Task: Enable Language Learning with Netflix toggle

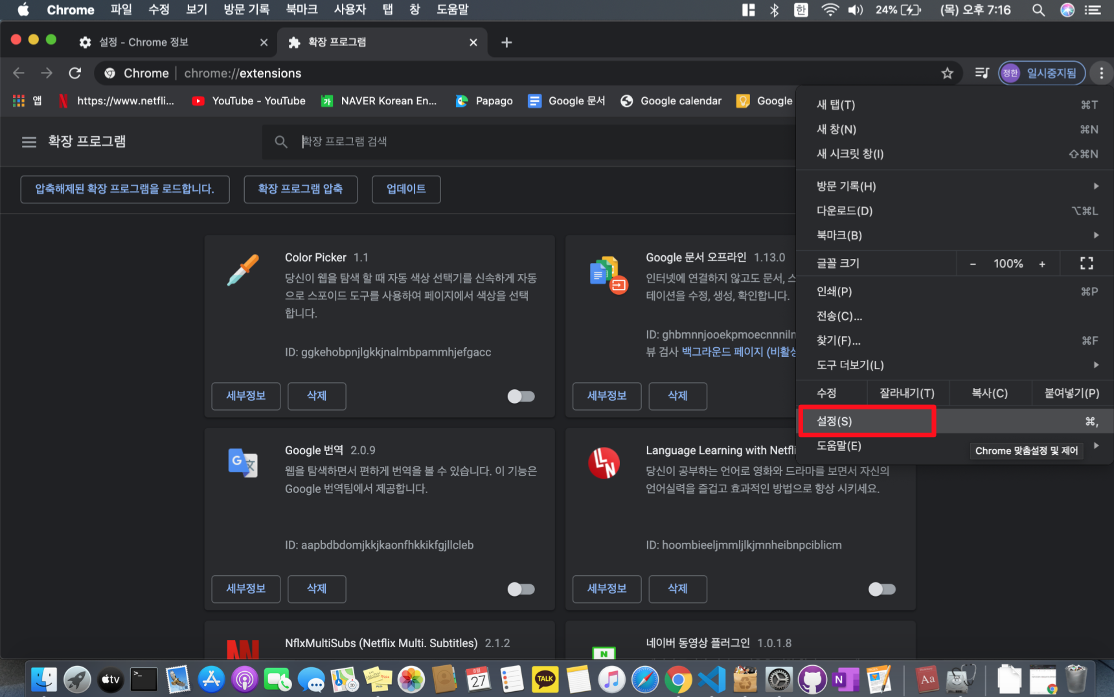Action: pos(881,589)
